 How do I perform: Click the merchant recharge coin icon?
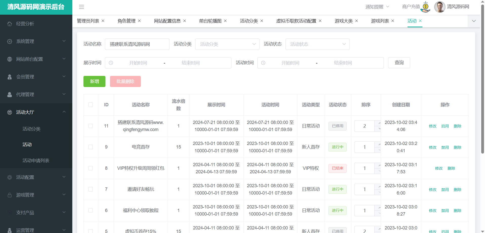[425, 7]
